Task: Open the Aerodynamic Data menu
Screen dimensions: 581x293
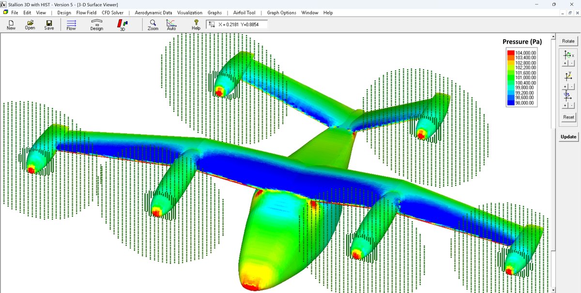Action: (154, 13)
